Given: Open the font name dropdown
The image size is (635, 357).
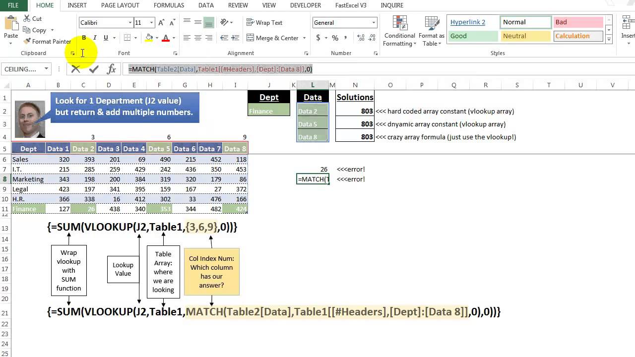Looking at the screenshot, I should click(x=130, y=23).
